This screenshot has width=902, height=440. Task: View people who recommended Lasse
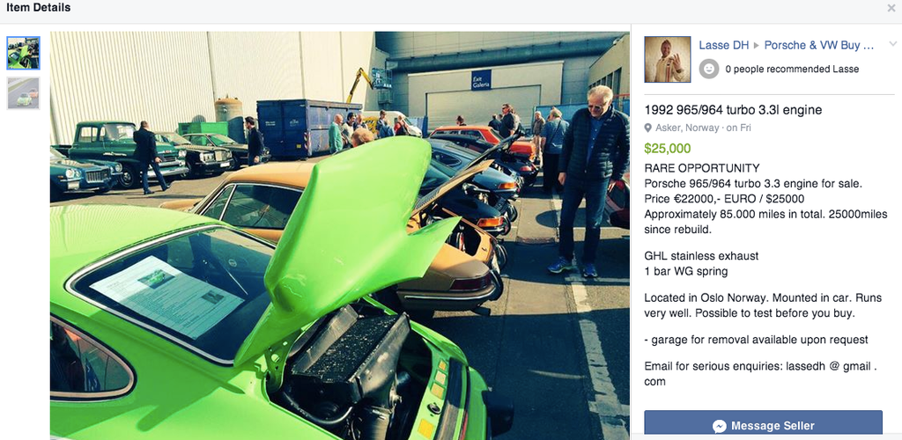pyautogui.click(x=792, y=69)
